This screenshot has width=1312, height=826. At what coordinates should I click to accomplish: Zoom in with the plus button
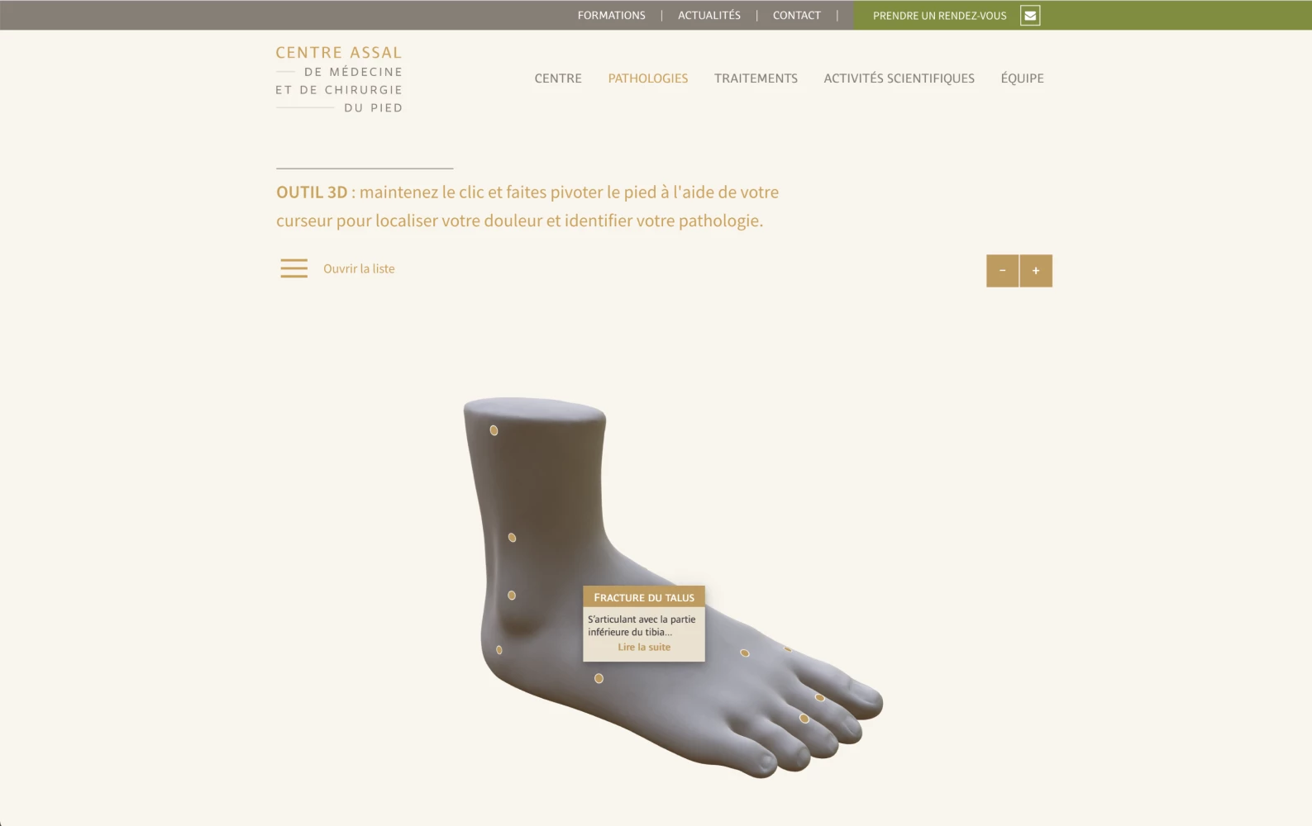pyautogui.click(x=1036, y=271)
